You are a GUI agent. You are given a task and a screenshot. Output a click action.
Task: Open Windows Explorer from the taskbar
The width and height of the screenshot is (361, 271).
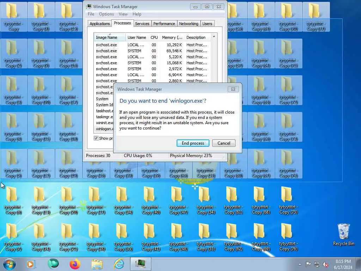point(97,264)
